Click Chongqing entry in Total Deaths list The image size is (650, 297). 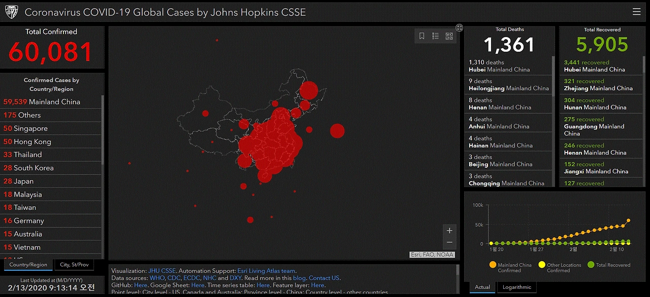(x=508, y=179)
